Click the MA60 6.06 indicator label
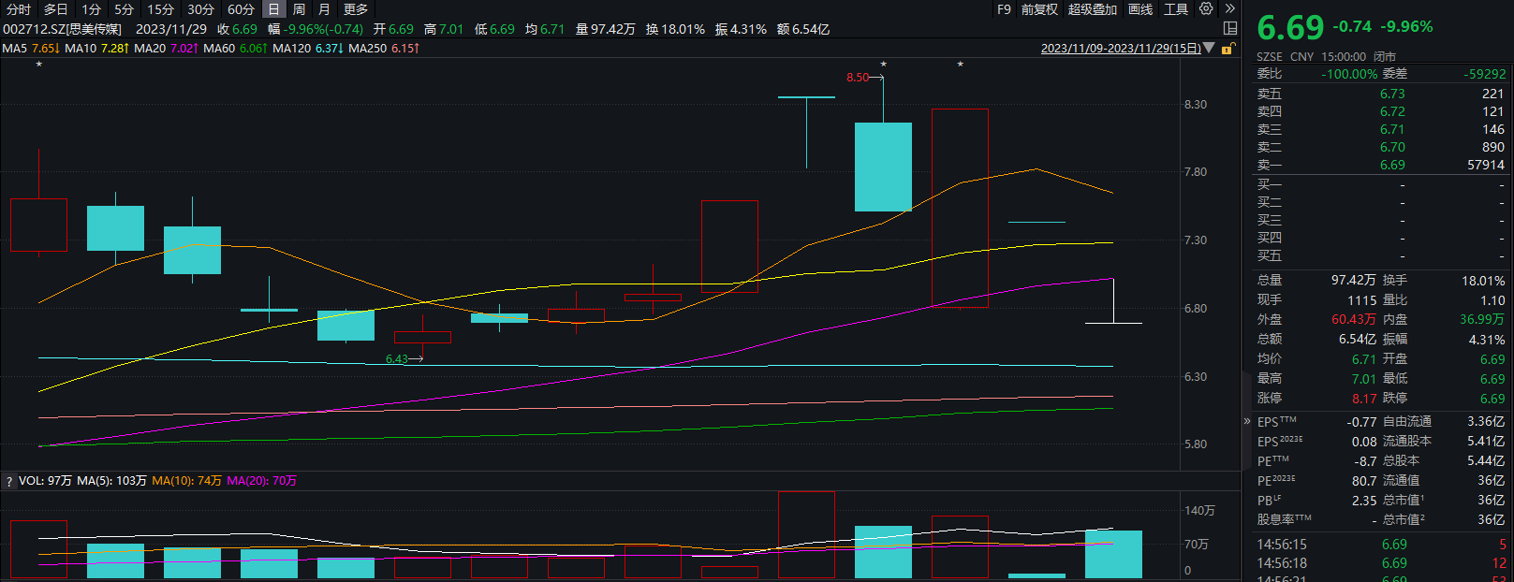The image size is (1514, 582). click(x=235, y=48)
